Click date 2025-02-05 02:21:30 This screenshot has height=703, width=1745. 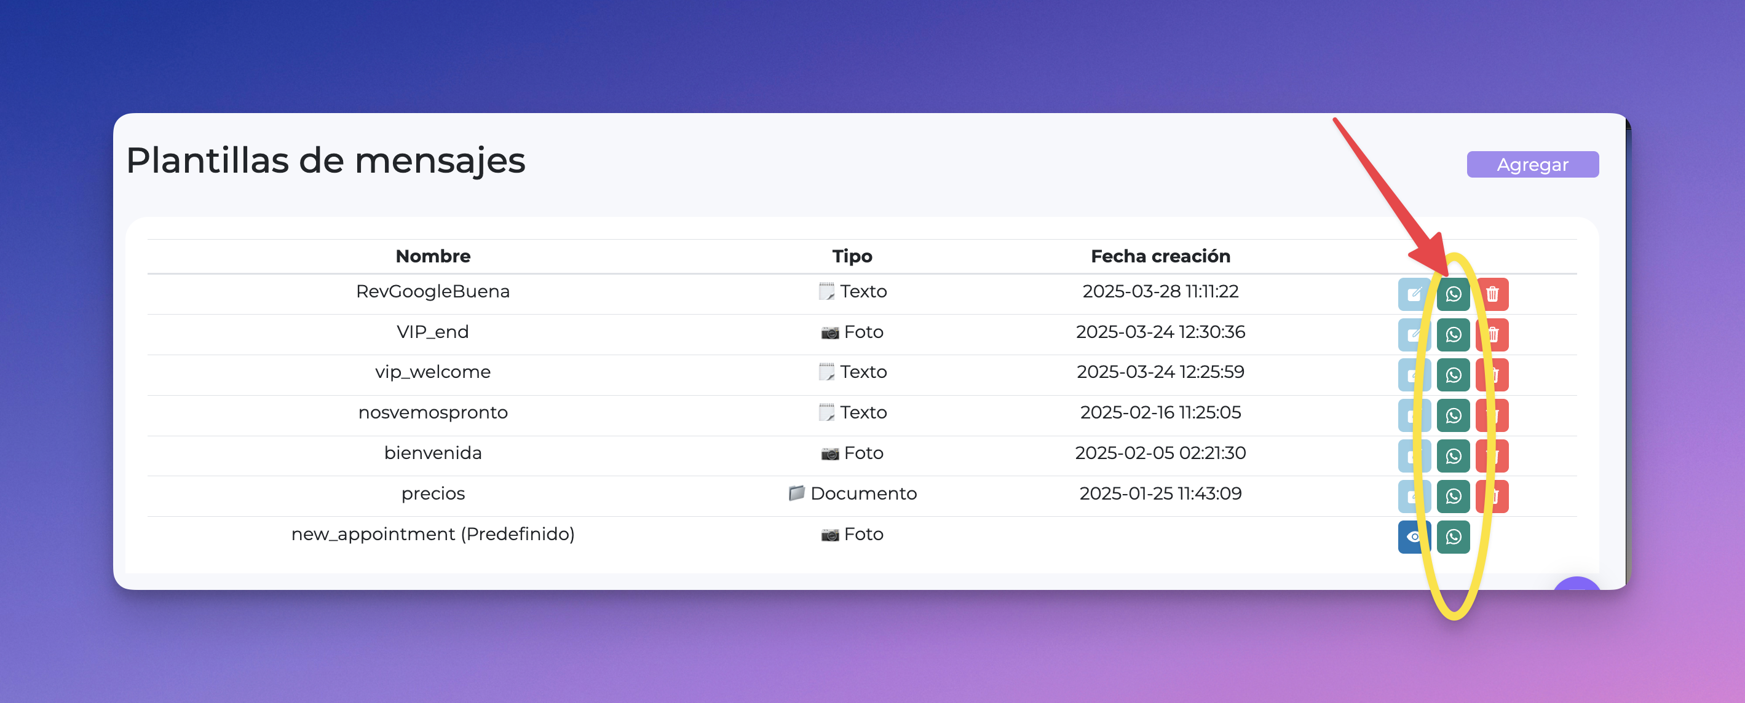tap(1160, 452)
